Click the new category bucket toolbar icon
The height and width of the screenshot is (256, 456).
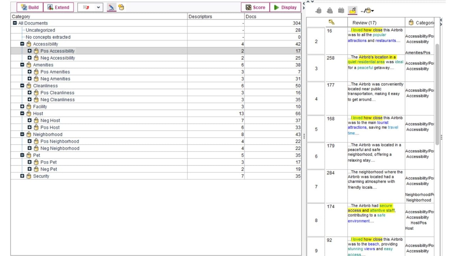point(121,7)
